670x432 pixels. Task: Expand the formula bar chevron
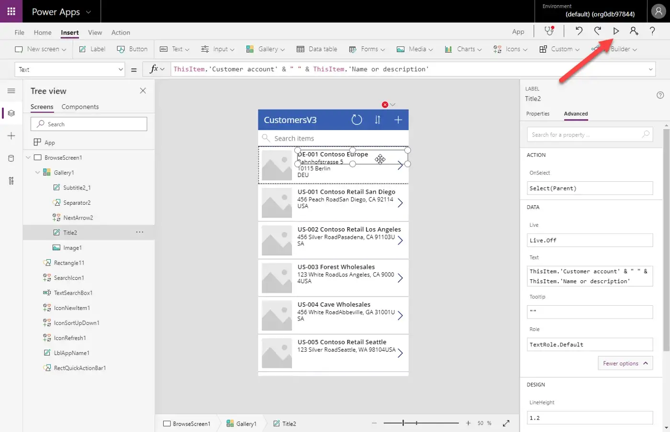point(650,69)
